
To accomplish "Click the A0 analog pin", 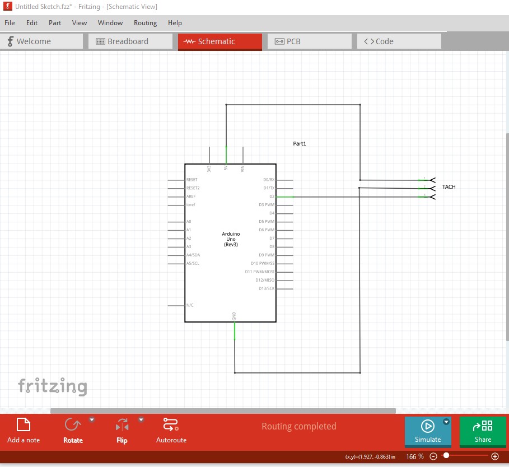I will 176,222.
